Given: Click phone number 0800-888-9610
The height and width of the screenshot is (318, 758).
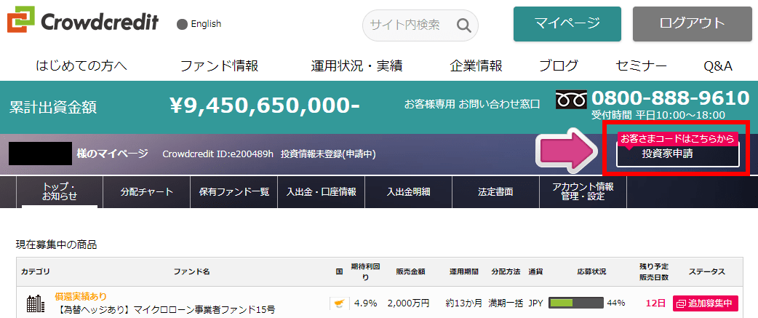Looking at the screenshot, I should pos(670,98).
